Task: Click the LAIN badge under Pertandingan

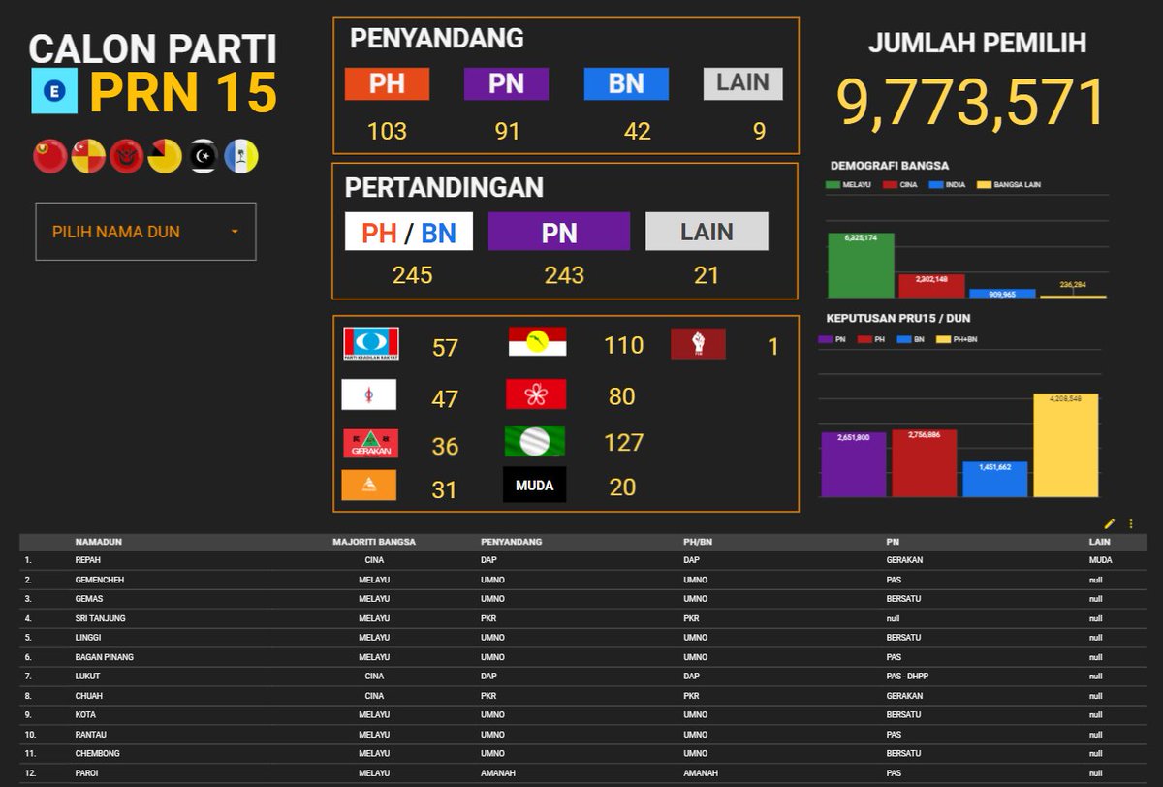Action: [707, 232]
